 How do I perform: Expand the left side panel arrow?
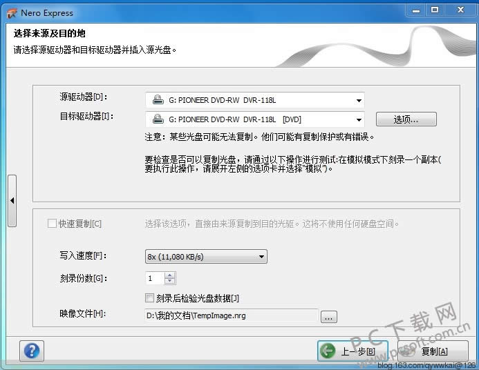[x=12, y=201]
